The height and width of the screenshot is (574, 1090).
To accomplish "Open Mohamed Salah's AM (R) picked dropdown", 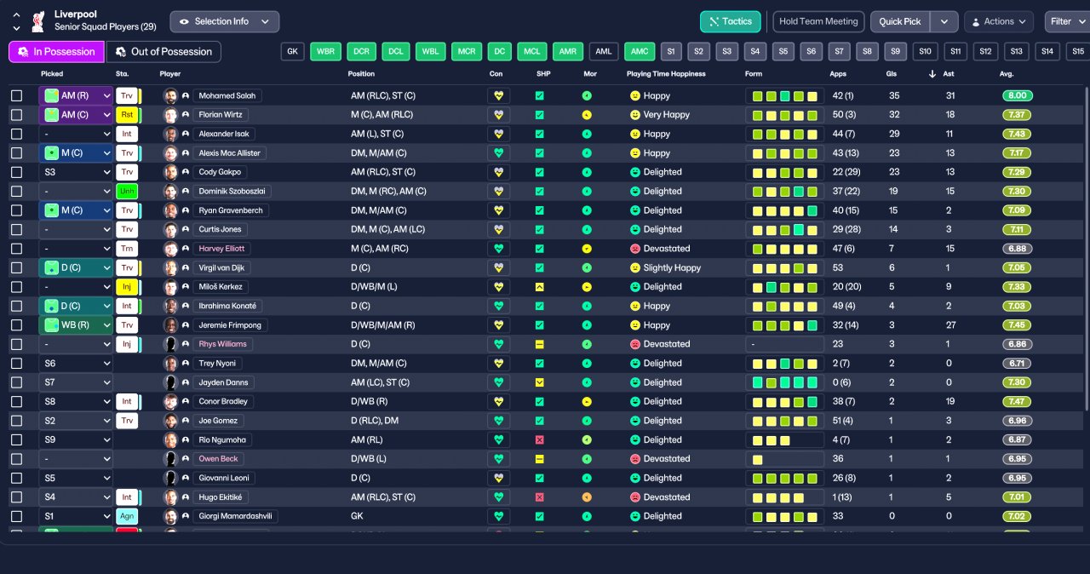I will [76, 96].
